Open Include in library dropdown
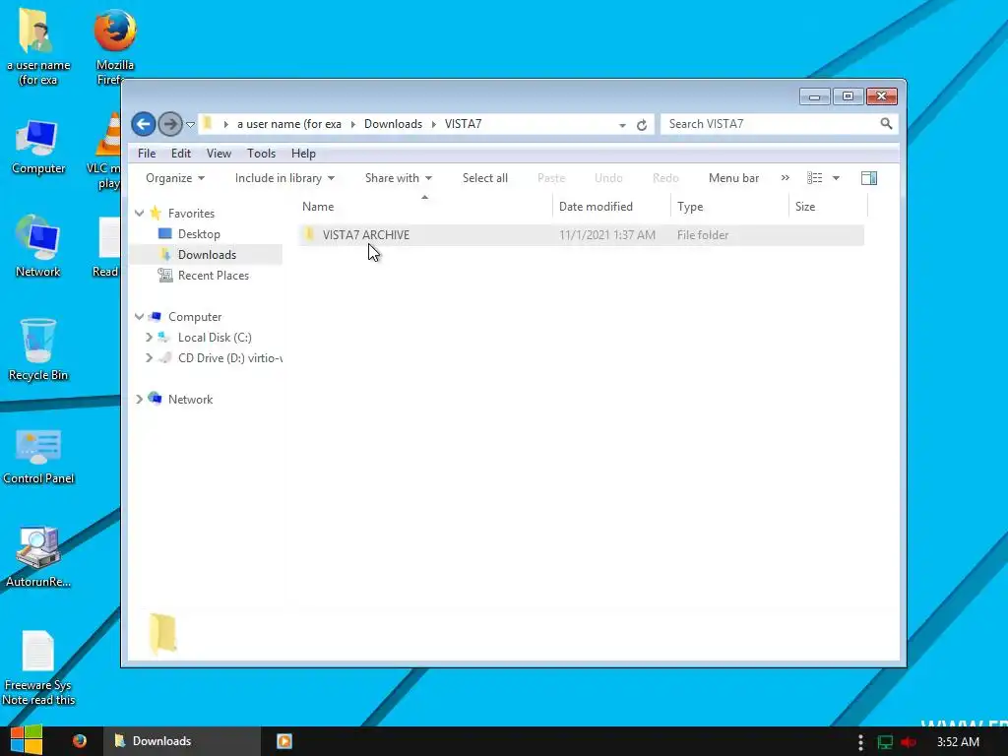The image size is (1008, 756). 284,178
